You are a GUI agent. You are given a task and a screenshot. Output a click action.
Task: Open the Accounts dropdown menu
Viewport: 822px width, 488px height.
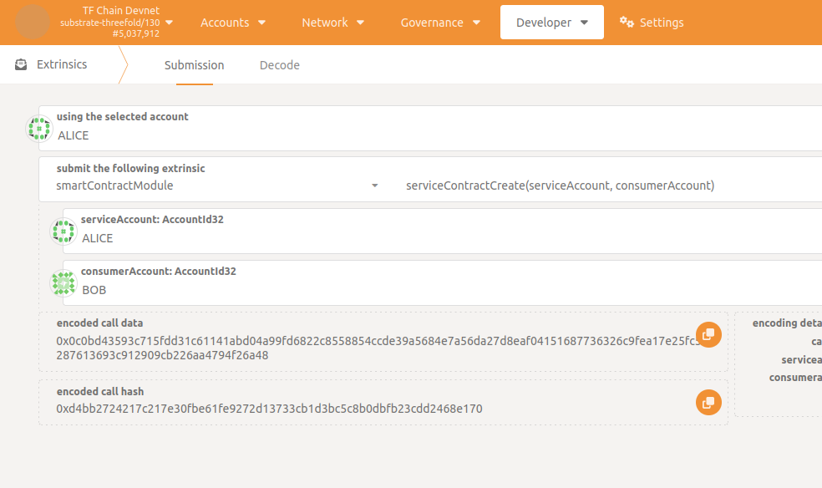(233, 23)
